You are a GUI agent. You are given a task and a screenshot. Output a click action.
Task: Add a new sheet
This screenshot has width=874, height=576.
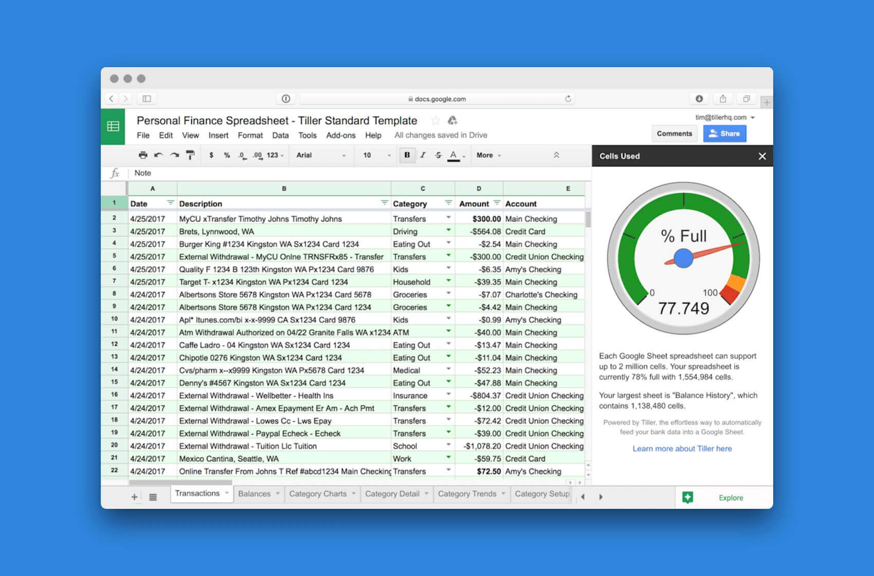coord(134,497)
